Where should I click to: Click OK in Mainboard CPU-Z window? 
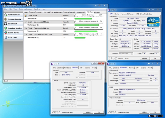(x=155, y=112)
